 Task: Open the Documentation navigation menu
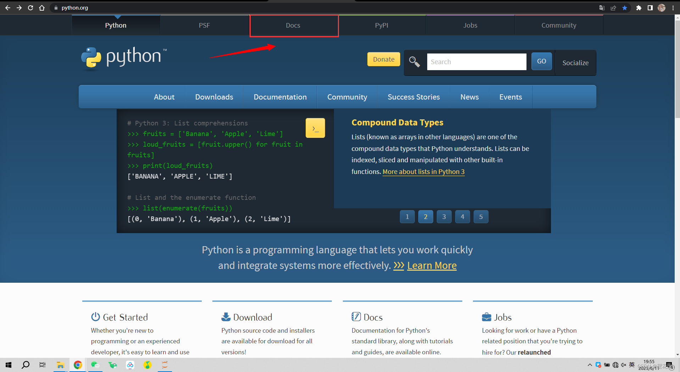pos(280,97)
